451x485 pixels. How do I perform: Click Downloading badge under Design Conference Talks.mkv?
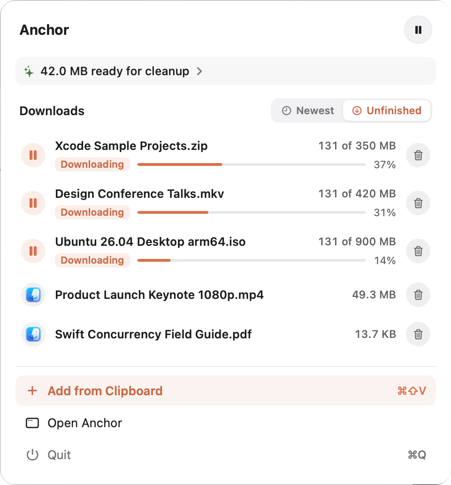click(x=92, y=212)
